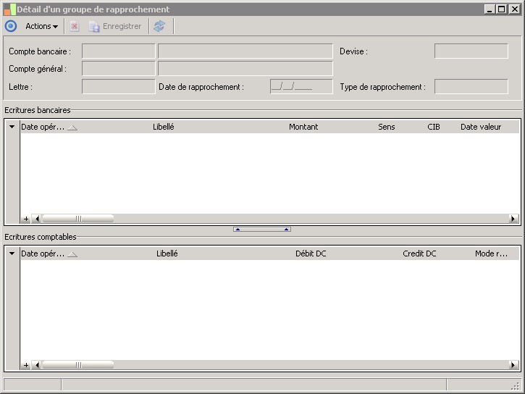525x394 pixels.
Task: Click plus button under Ecritures comptables grid
Action: (26, 365)
